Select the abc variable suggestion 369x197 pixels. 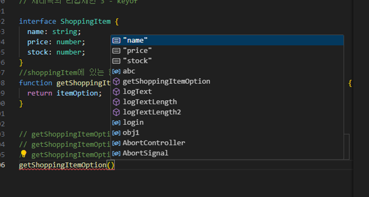(x=227, y=71)
